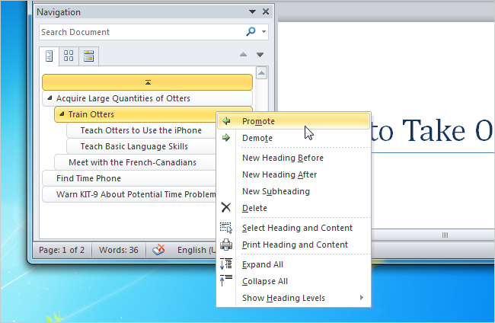Viewport: 495px width, 323px height.
Task: Choose Demote in the context menu
Action: pos(293,138)
